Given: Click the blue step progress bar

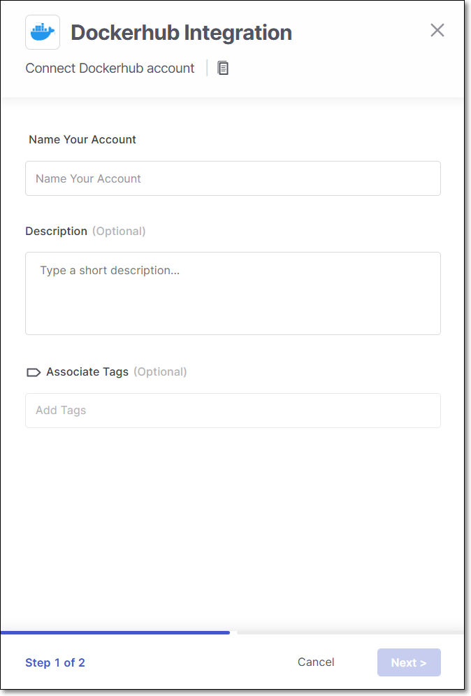Looking at the screenshot, I should 115,632.
